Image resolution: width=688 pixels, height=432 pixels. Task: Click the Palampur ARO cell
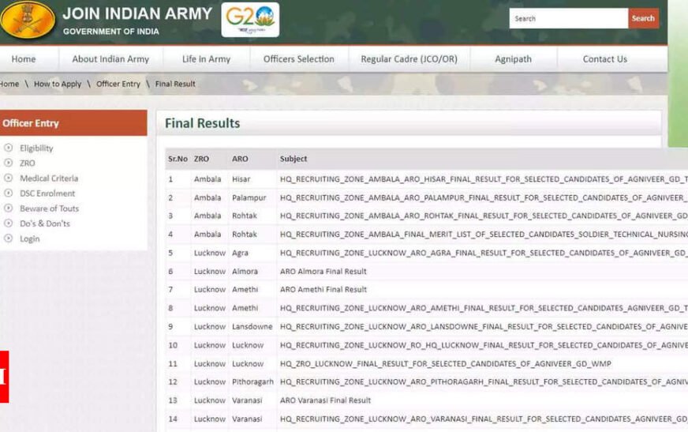pyautogui.click(x=249, y=198)
